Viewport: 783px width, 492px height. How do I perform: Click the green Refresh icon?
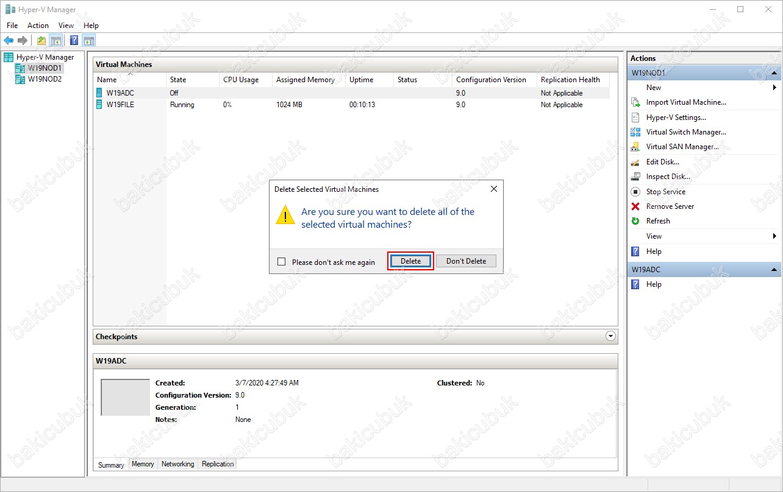pos(635,221)
